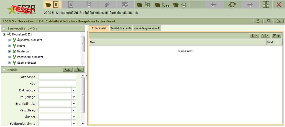The width and height of the screenshot is (285, 127).
Task: Click the filter panel scrollbar down arrow
Action: pyautogui.click(x=83, y=124)
